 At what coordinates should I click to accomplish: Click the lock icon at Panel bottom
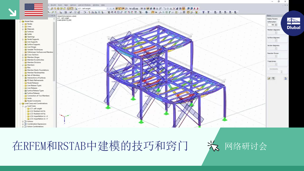tap(285, 78)
